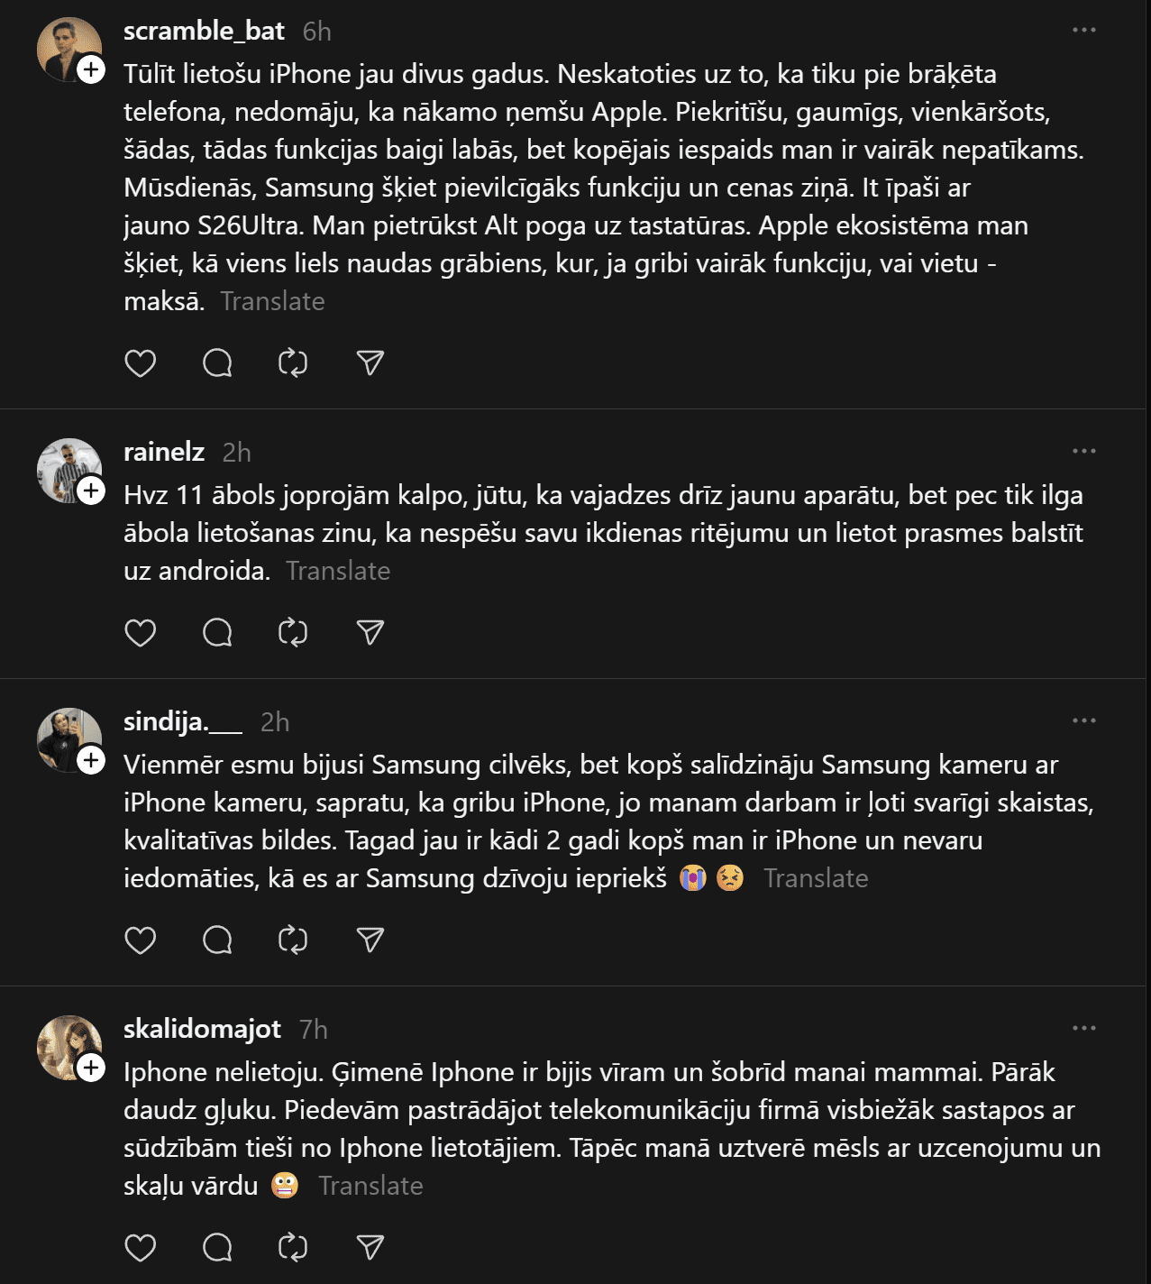Open sindija.___'s profile picture
1151x1284 pixels.
coord(65,736)
